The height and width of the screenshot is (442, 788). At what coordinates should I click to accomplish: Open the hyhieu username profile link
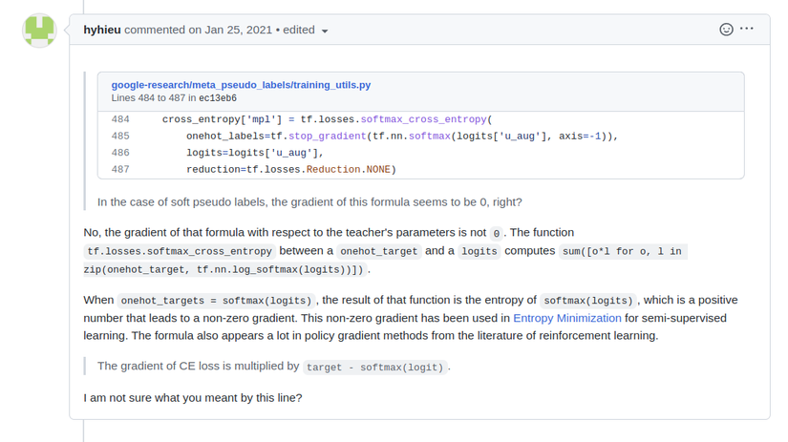pyautogui.click(x=102, y=30)
